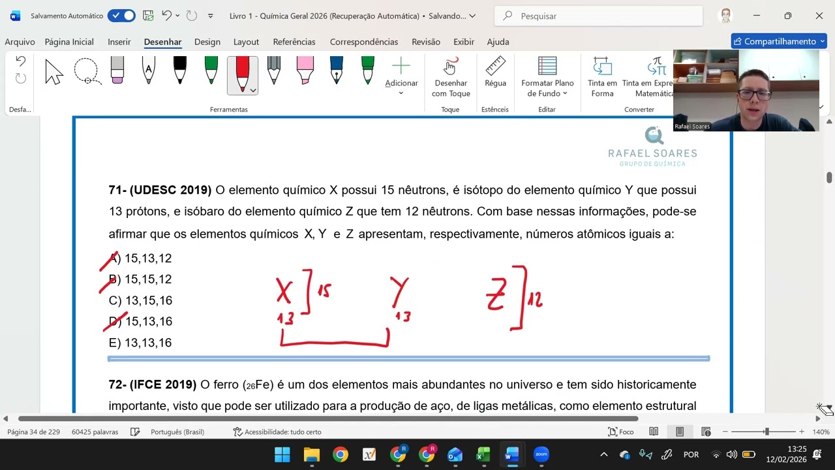Click the Pesquisar search box
The height and width of the screenshot is (470, 835).
coord(598,16)
